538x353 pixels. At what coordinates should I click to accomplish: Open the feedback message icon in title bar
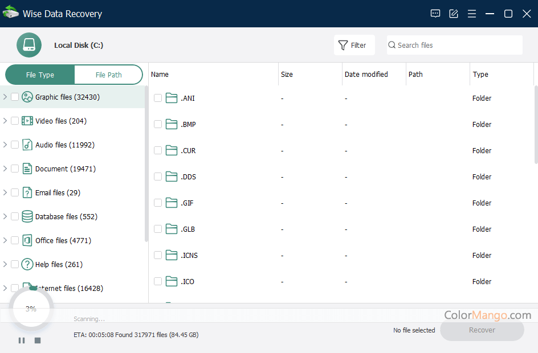pyautogui.click(x=435, y=13)
